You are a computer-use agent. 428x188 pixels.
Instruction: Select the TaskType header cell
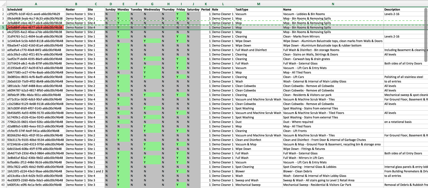(258, 10)
